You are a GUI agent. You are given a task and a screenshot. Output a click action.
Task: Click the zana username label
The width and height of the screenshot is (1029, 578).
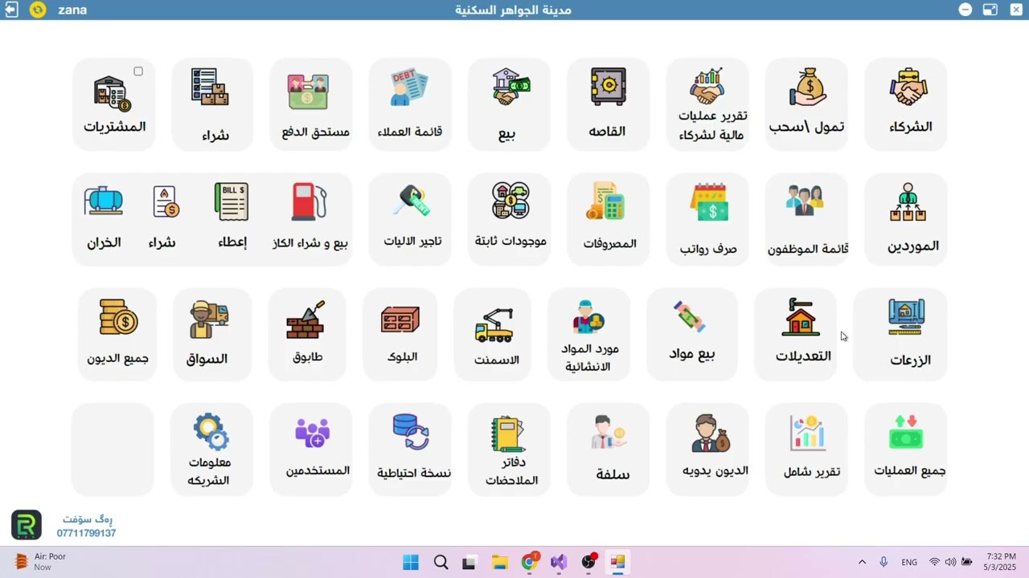(72, 10)
